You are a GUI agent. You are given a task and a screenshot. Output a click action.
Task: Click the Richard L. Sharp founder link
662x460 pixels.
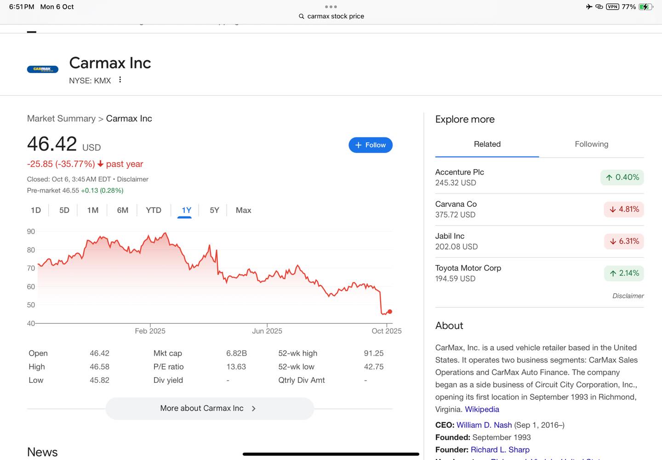[x=500, y=450]
